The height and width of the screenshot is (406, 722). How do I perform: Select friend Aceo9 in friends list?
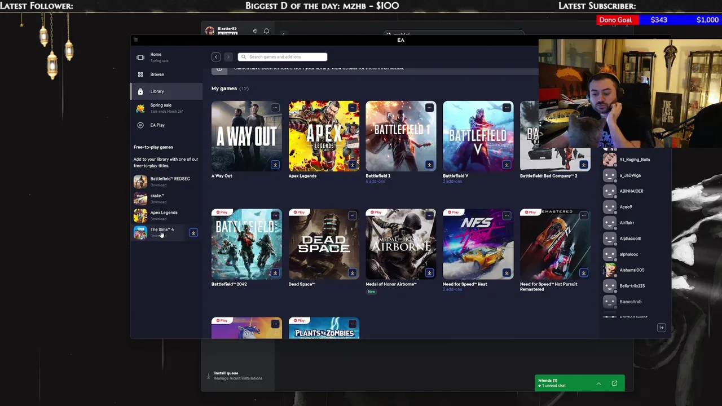[635, 207]
